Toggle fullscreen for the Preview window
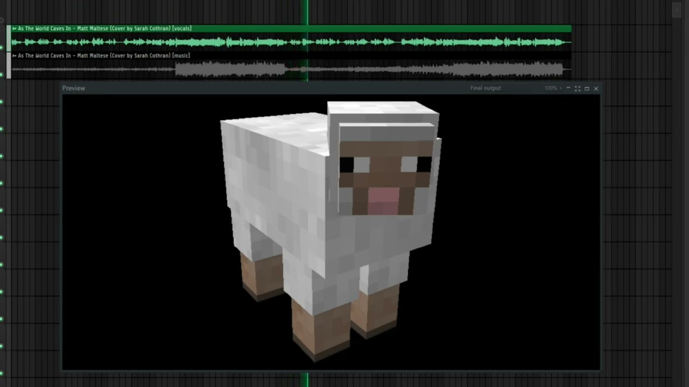689x387 pixels. [x=578, y=88]
